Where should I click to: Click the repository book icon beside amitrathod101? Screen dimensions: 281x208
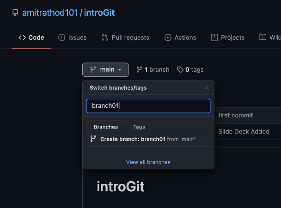(15, 13)
